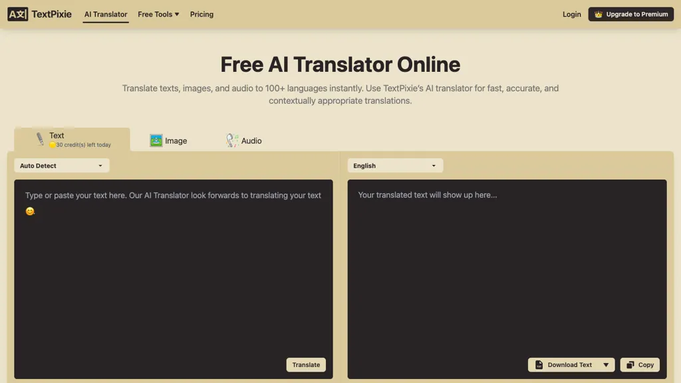Open the Auto Detect source language dropdown
This screenshot has height=383, width=681.
(x=62, y=166)
